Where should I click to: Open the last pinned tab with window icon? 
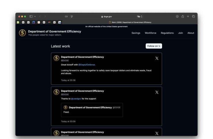(60, 22)
